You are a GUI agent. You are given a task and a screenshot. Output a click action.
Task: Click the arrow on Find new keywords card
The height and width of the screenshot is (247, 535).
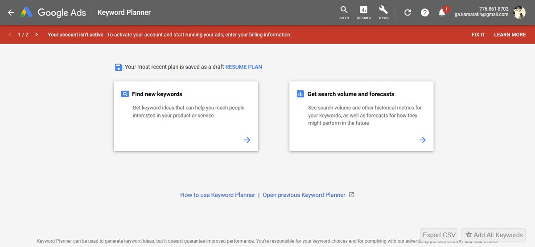pyautogui.click(x=247, y=140)
